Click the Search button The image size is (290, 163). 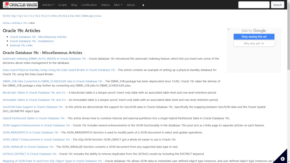(x=277, y=5)
